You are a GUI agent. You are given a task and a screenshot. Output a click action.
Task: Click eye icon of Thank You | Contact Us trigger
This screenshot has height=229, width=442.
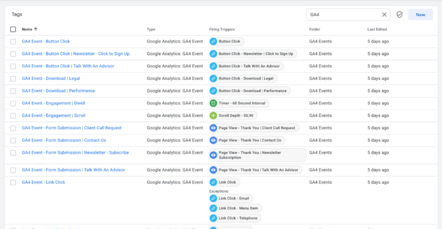(214, 141)
